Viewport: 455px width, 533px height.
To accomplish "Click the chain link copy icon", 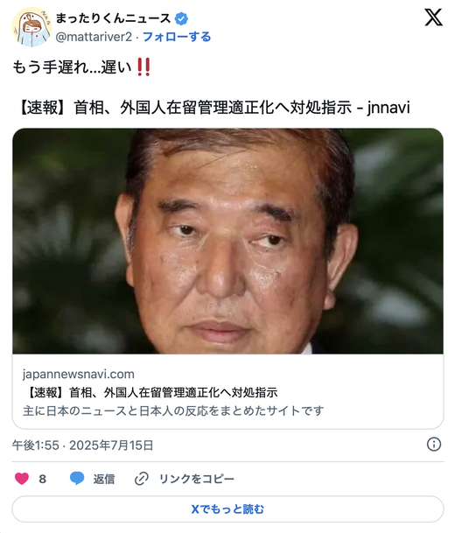I will click(142, 479).
